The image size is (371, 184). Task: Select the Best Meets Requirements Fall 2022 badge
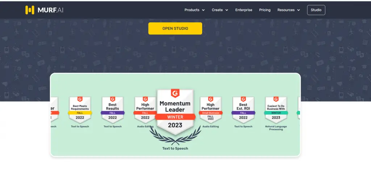[x=80, y=110]
